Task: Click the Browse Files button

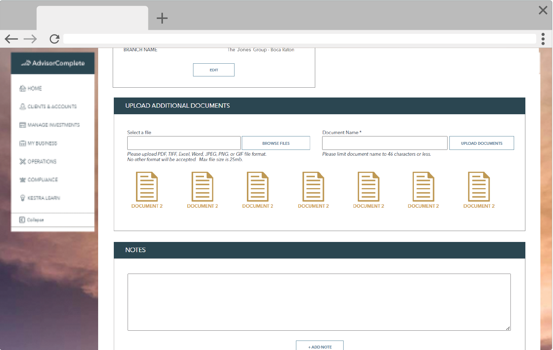Action: (x=276, y=143)
